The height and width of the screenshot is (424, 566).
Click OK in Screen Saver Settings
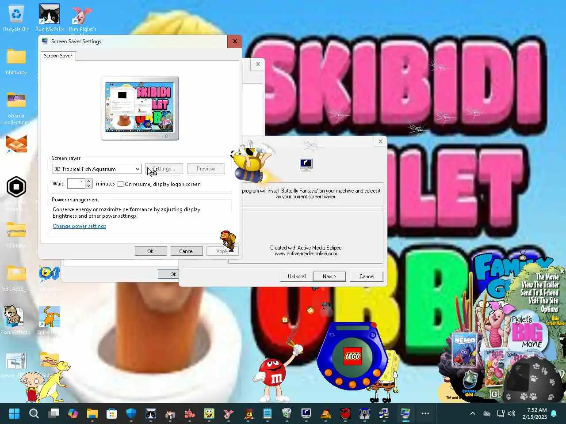click(x=151, y=251)
